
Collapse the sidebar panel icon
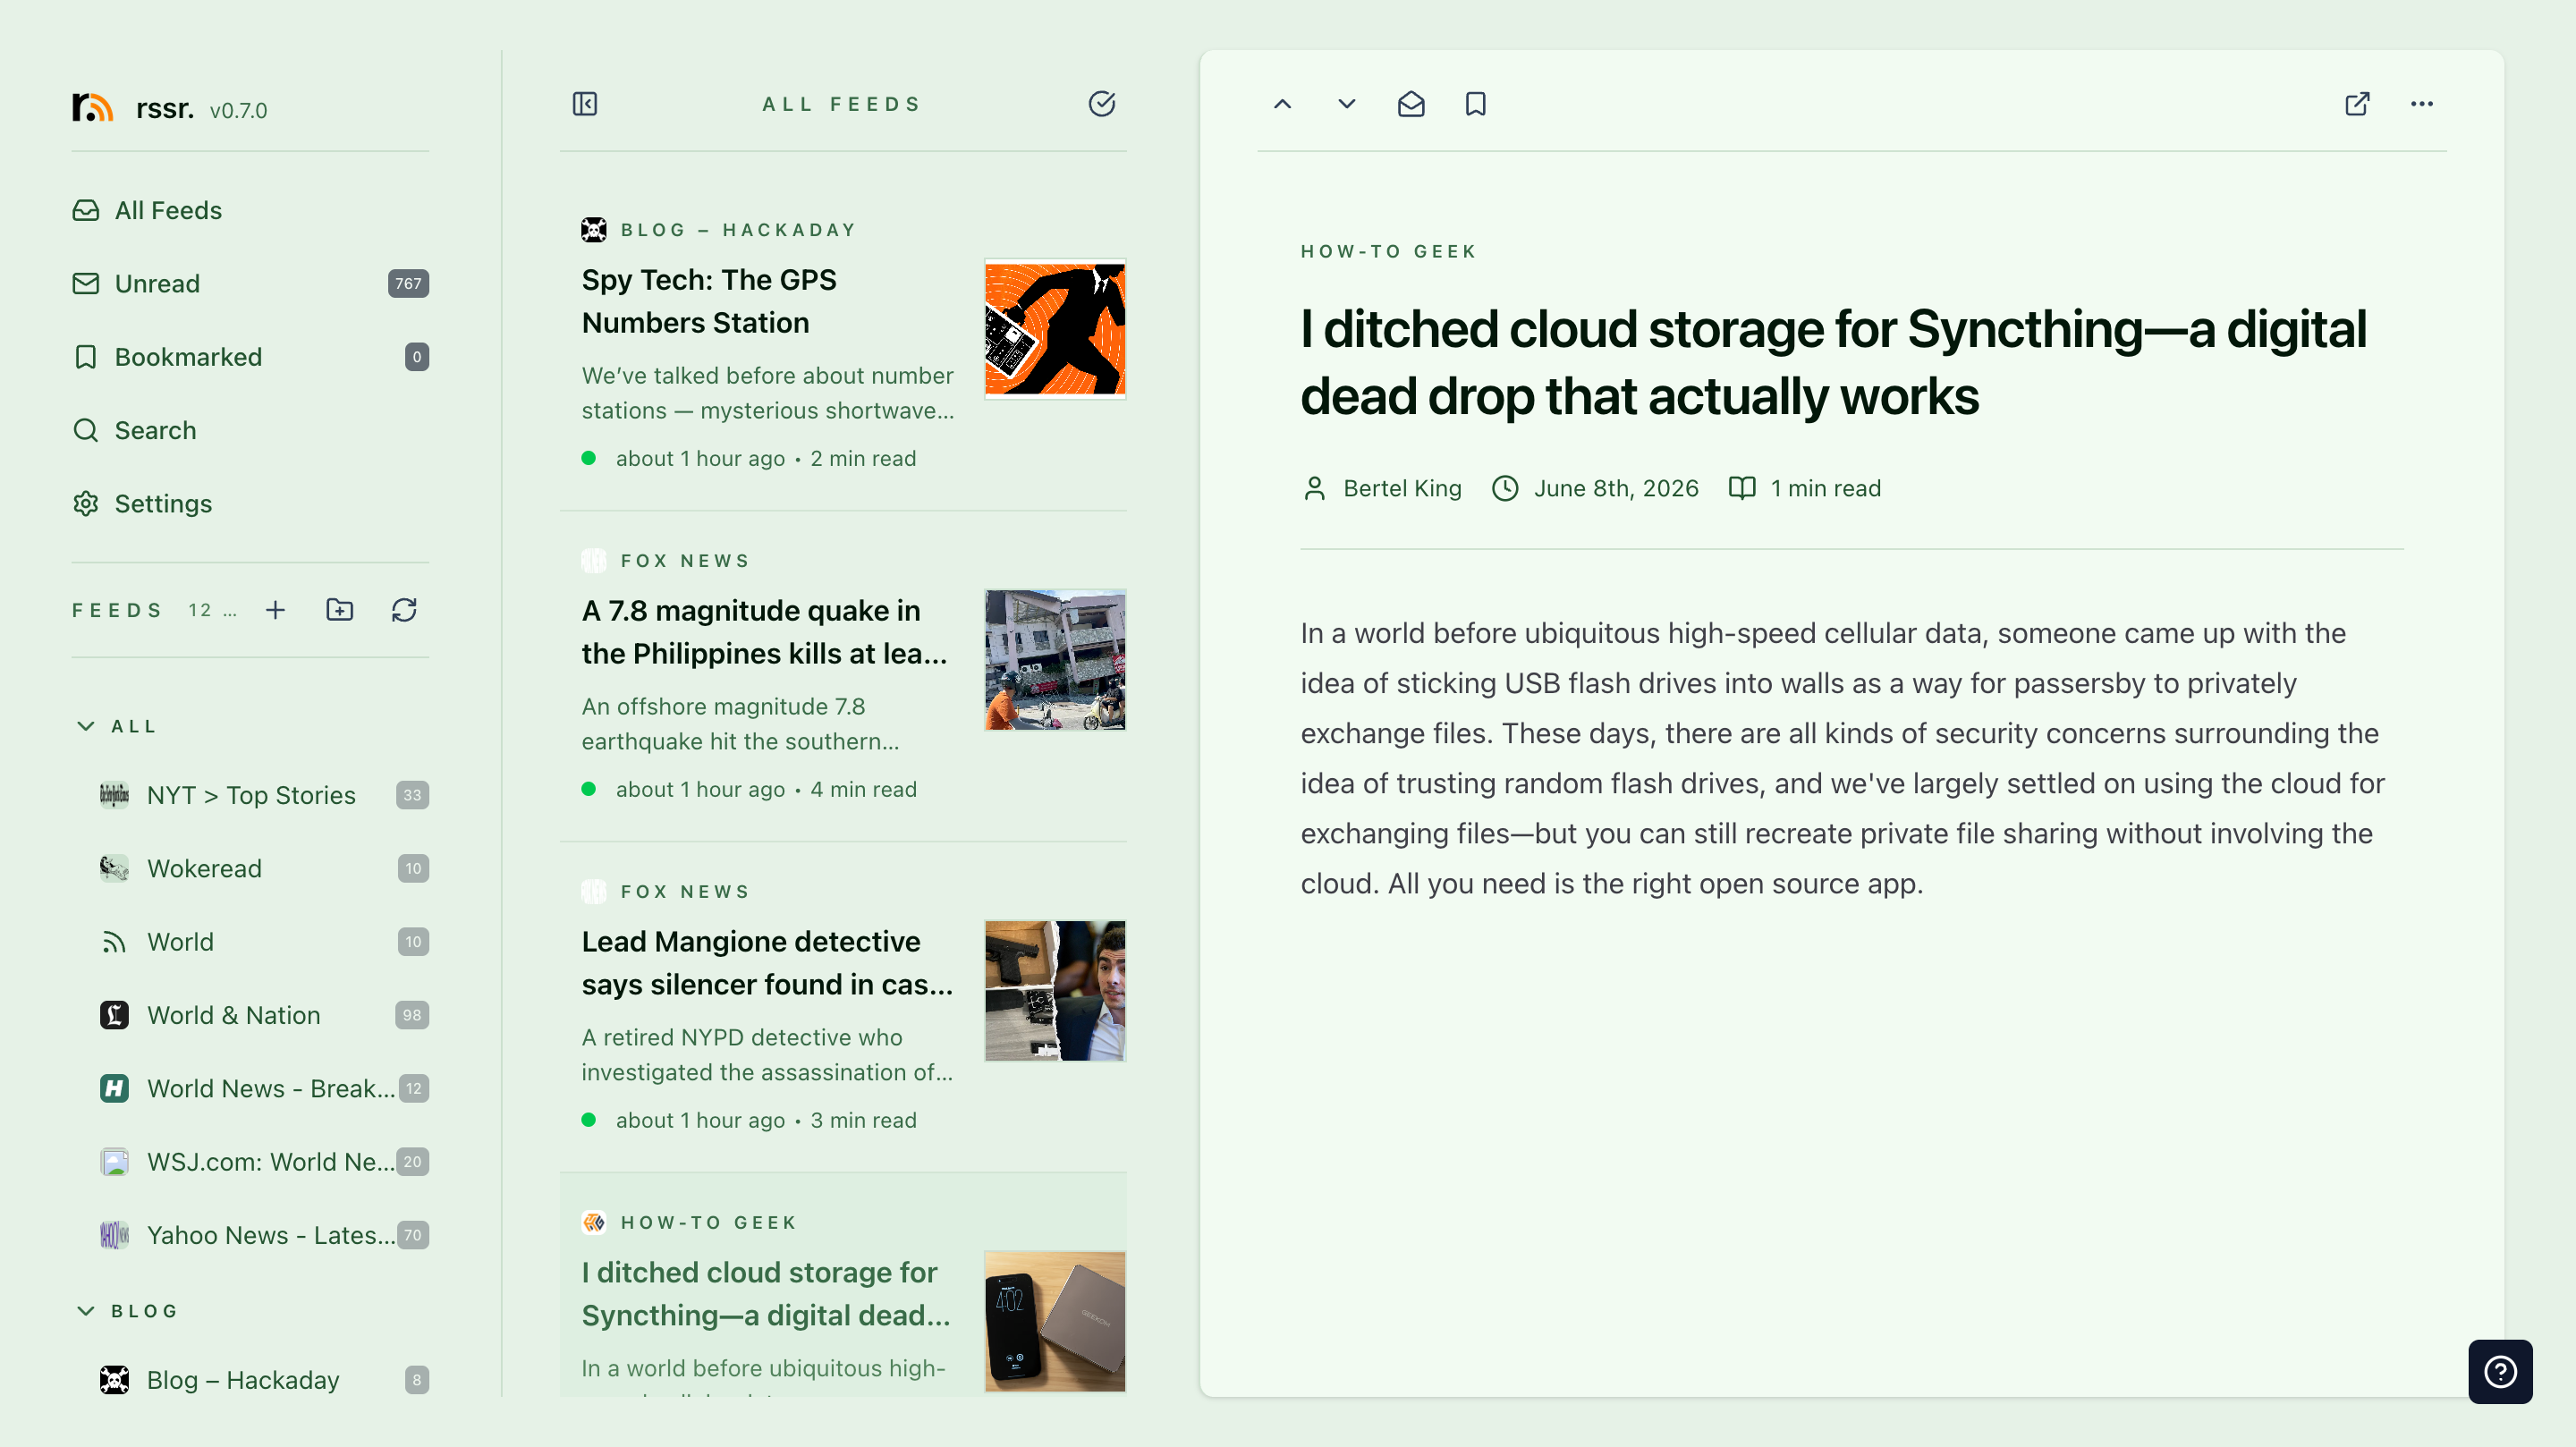pos(585,104)
